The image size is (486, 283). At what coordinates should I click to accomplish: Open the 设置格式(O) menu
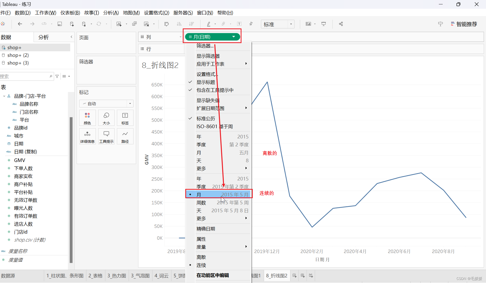click(x=157, y=13)
